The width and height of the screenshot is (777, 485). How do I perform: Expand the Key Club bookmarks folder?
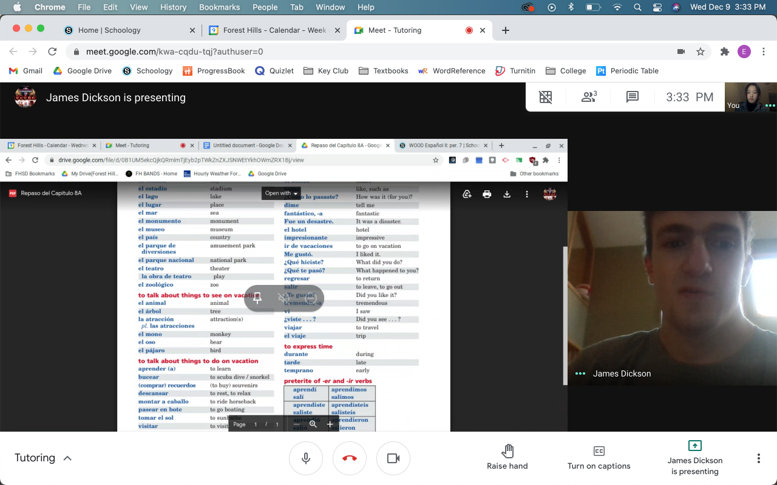[326, 71]
